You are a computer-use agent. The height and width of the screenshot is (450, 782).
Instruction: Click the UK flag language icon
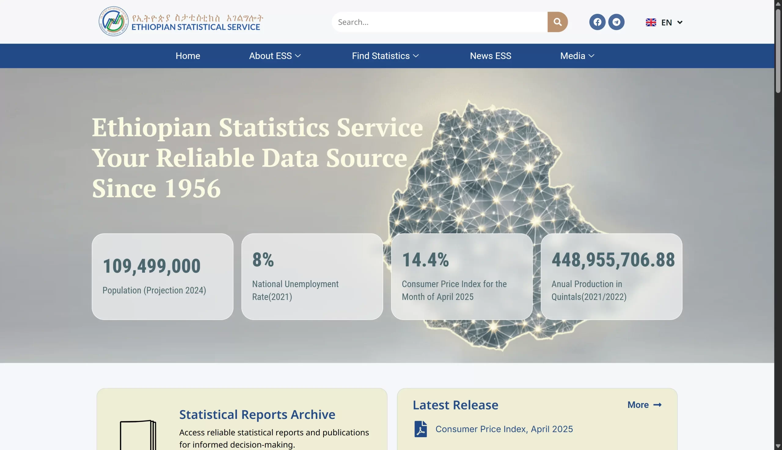[x=650, y=22]
